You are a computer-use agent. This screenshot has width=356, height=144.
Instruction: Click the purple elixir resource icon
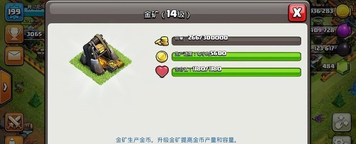pyautogui.click(x=343, y=30)
